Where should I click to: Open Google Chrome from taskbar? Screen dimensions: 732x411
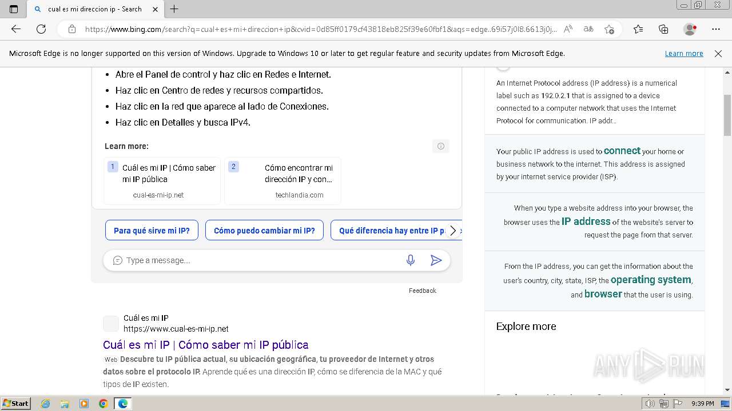pyautogui.click(x=103, y=404)
